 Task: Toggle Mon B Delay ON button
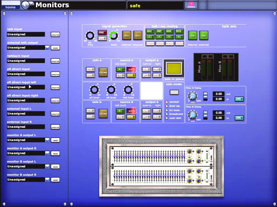[239, 118]
